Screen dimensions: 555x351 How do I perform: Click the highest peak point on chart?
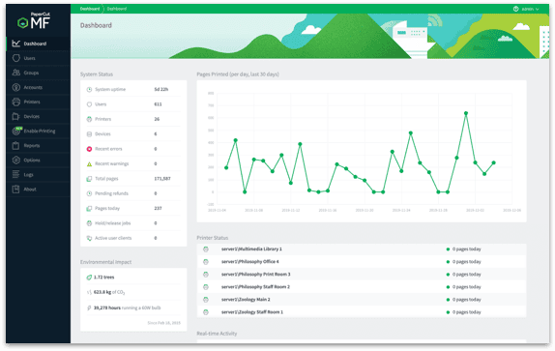(x=466, y=113)
